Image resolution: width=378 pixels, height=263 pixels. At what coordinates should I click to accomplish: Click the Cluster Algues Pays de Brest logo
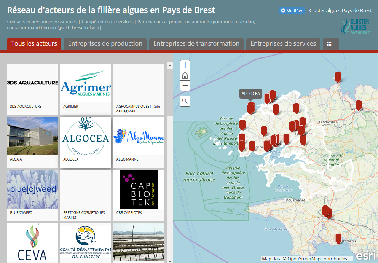356,26
